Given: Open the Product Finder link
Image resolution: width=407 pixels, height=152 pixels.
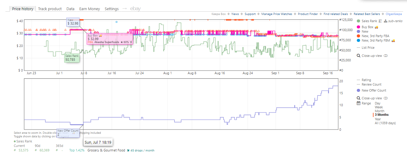Looking at the screenshot, I should pos(308,14).
